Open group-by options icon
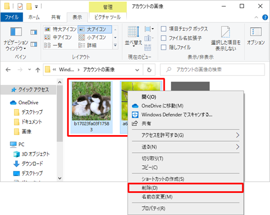 [x=149, y=29]
